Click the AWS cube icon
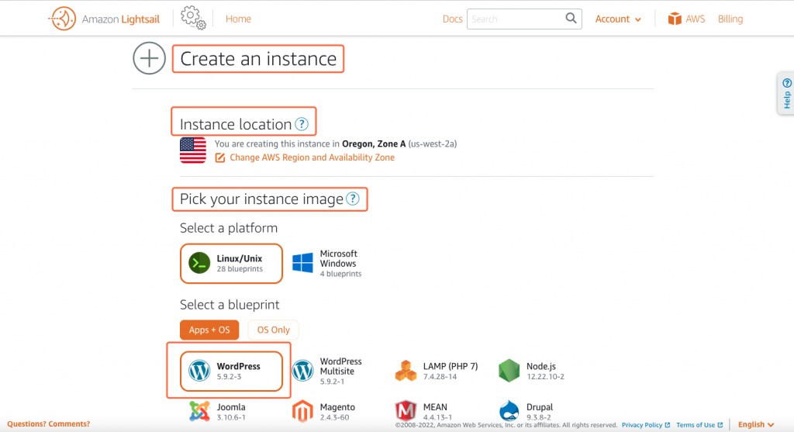Screen dimensions: 794x432 [675, 19]
